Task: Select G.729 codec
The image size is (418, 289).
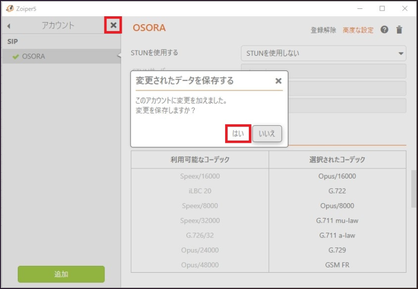Action: coord(337,250)
